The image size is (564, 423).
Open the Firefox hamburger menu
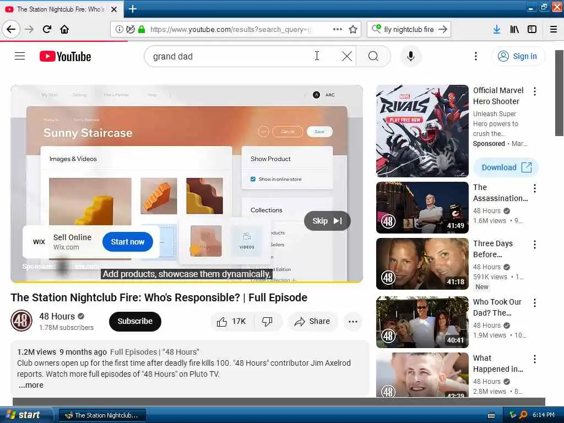pos(554,29)
